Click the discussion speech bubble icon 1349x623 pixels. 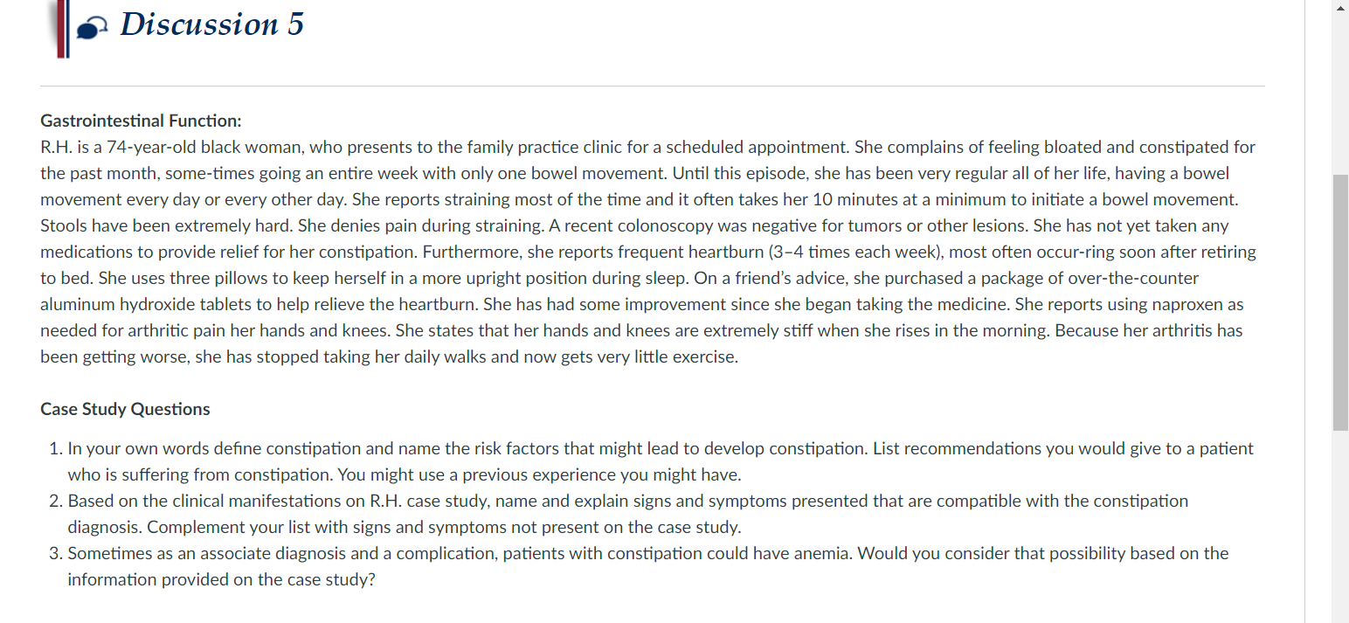[x=94, y=29]
